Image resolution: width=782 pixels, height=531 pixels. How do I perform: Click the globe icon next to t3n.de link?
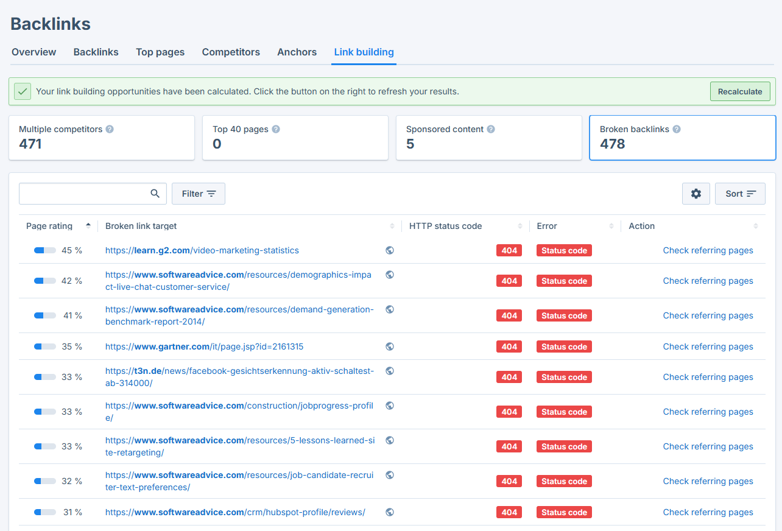click(389, 370)
